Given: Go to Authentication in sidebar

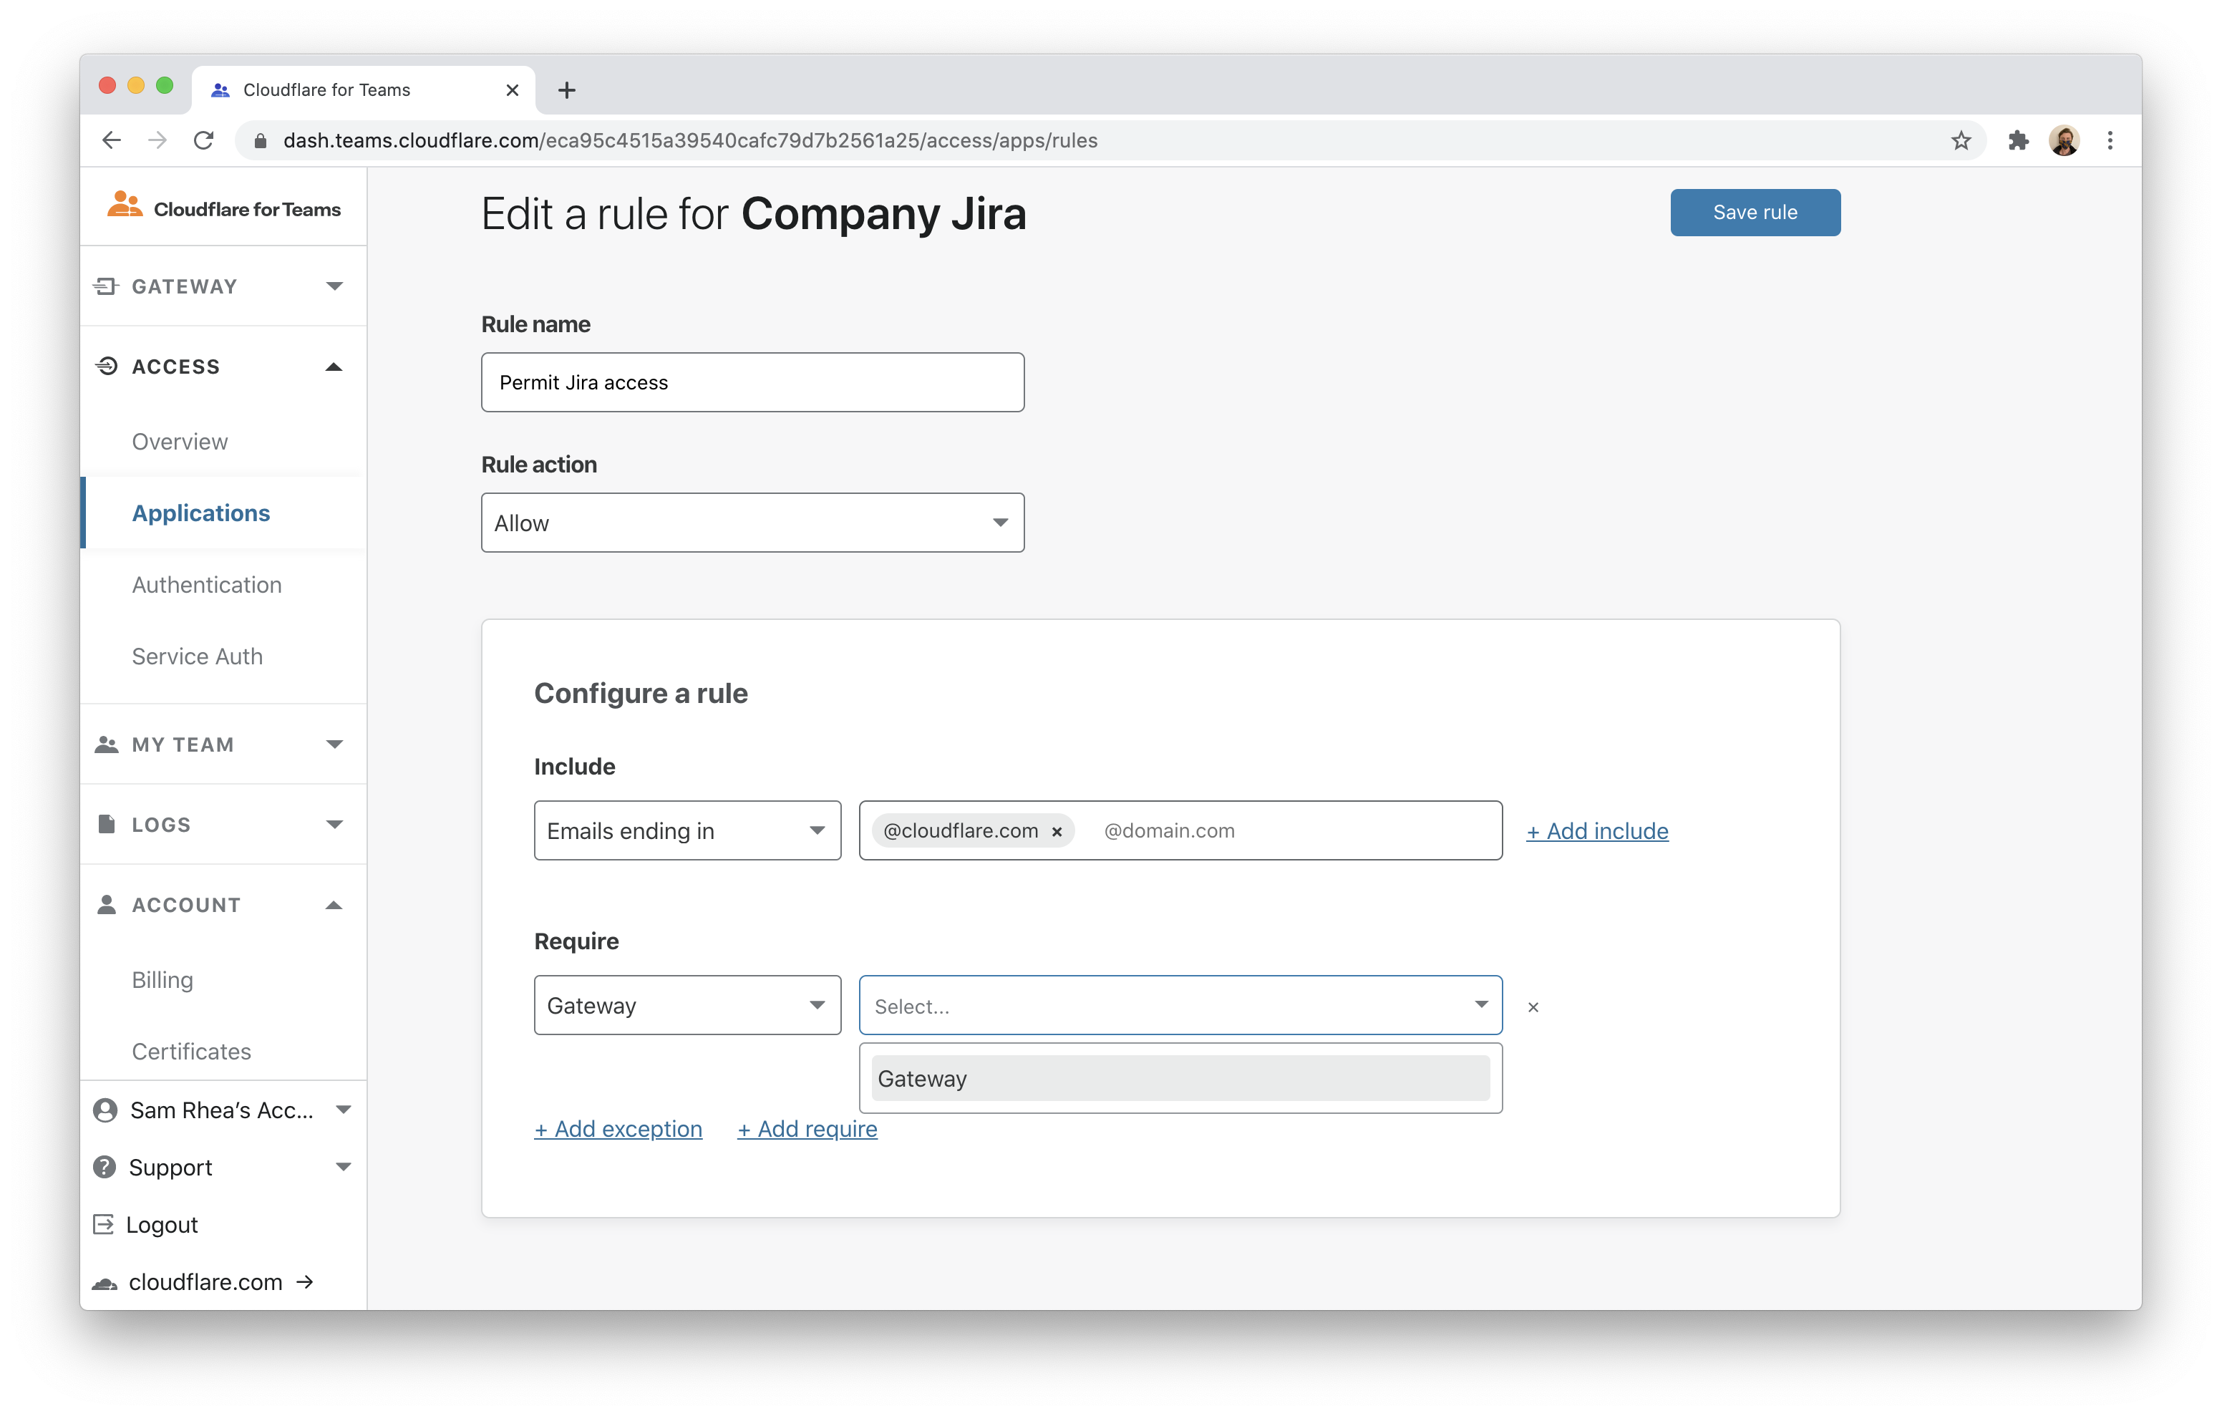Looking at the screenshot, I should coord(207,586).
